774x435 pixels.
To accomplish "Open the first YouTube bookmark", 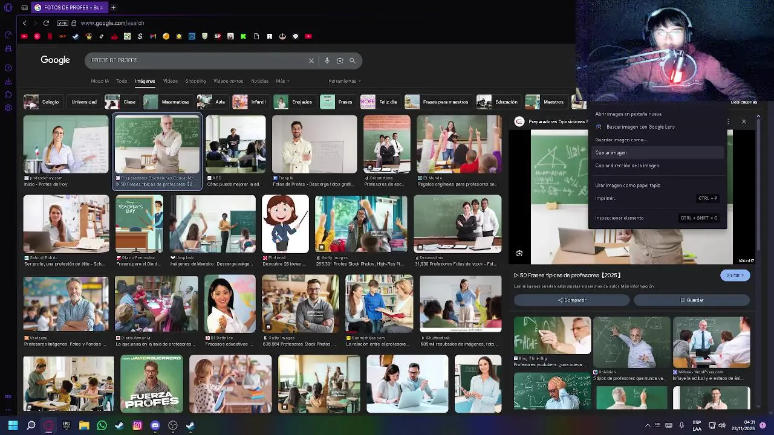I will 24,36.
